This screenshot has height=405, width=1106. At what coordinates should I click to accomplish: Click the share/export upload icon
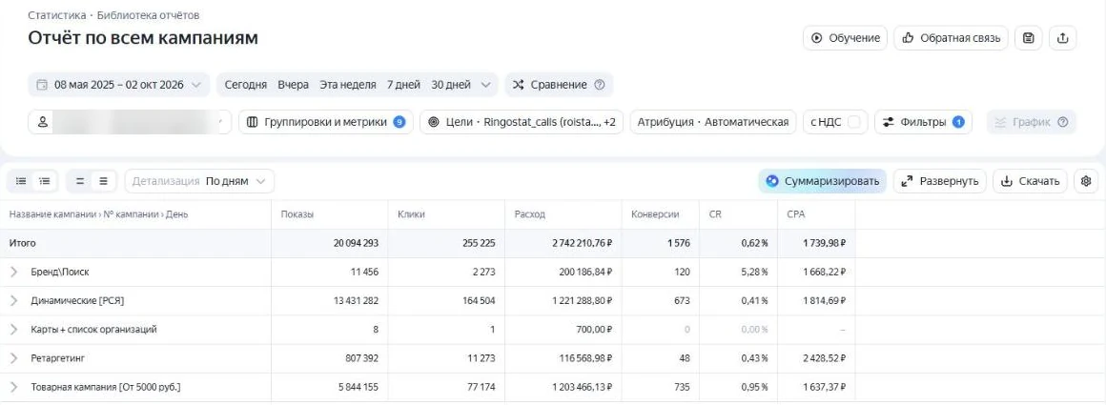(x=1063, y=38)
